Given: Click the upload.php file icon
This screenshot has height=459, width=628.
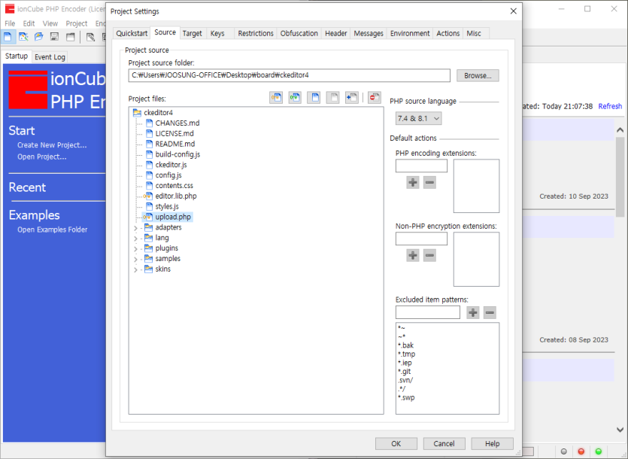Looking at the screenshot, I should click(148, 217).
